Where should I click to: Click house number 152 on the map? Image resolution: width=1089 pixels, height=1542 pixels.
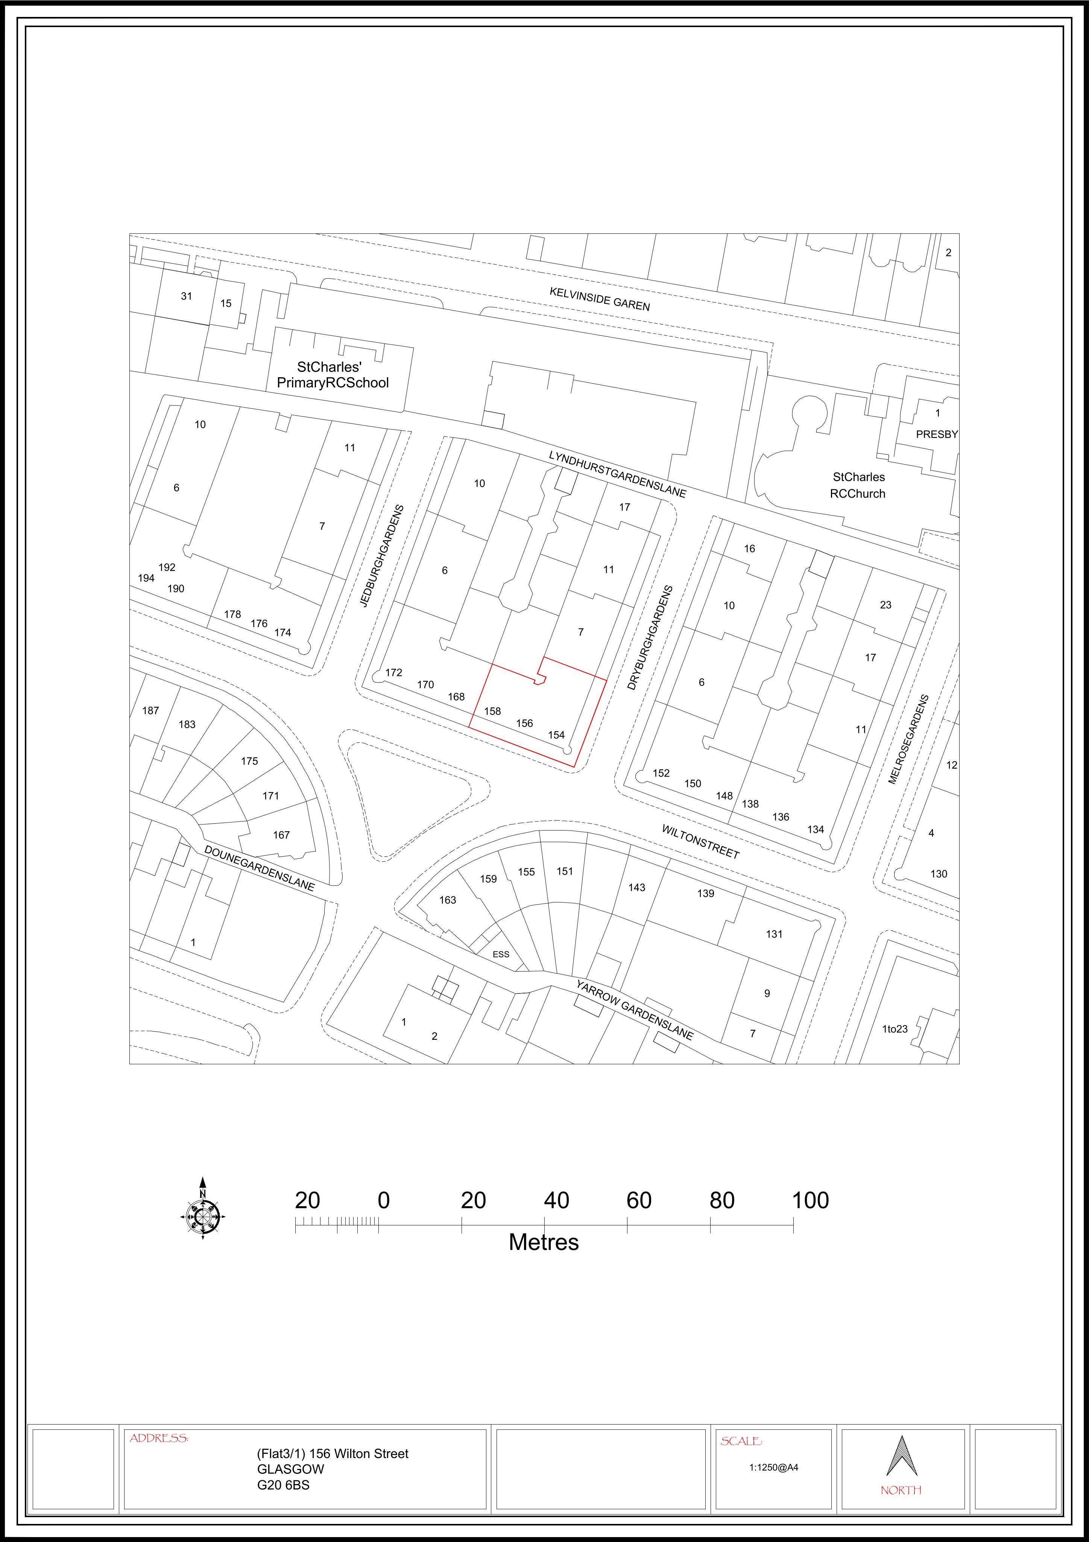[x=661, y=773]
